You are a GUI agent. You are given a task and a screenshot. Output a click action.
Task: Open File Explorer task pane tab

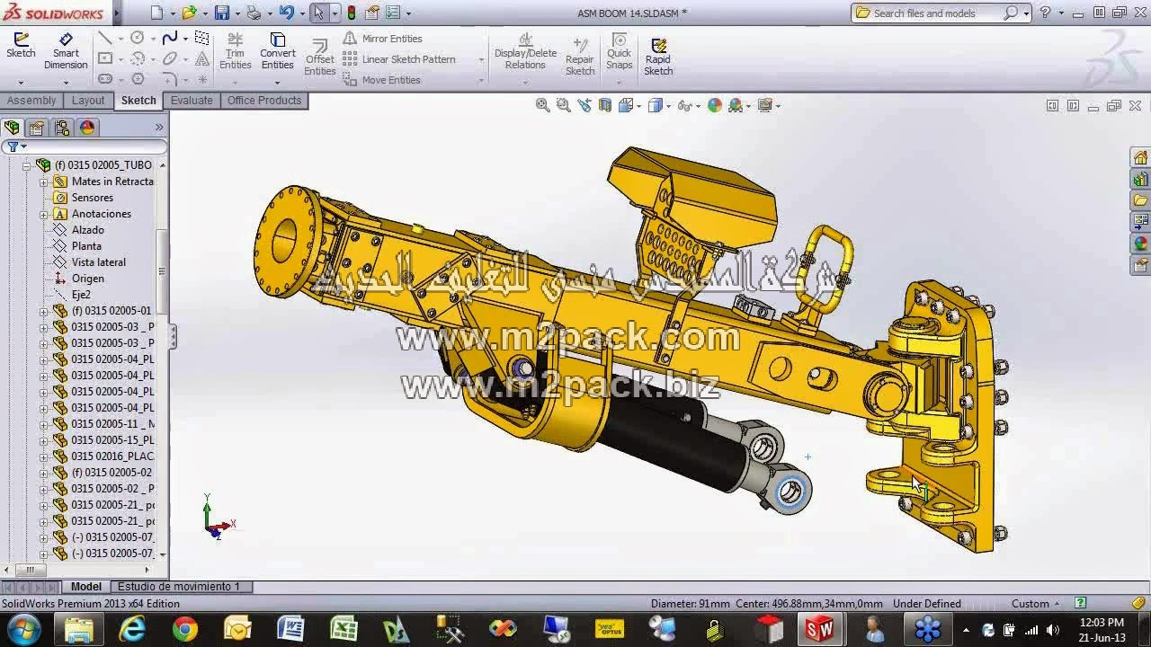tap(1140, 199)
